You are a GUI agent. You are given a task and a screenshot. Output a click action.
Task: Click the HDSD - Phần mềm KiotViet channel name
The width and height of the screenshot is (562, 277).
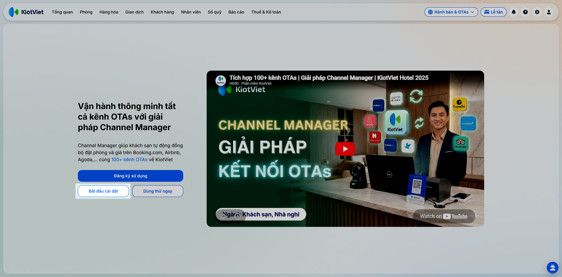[x=250, y=84]
